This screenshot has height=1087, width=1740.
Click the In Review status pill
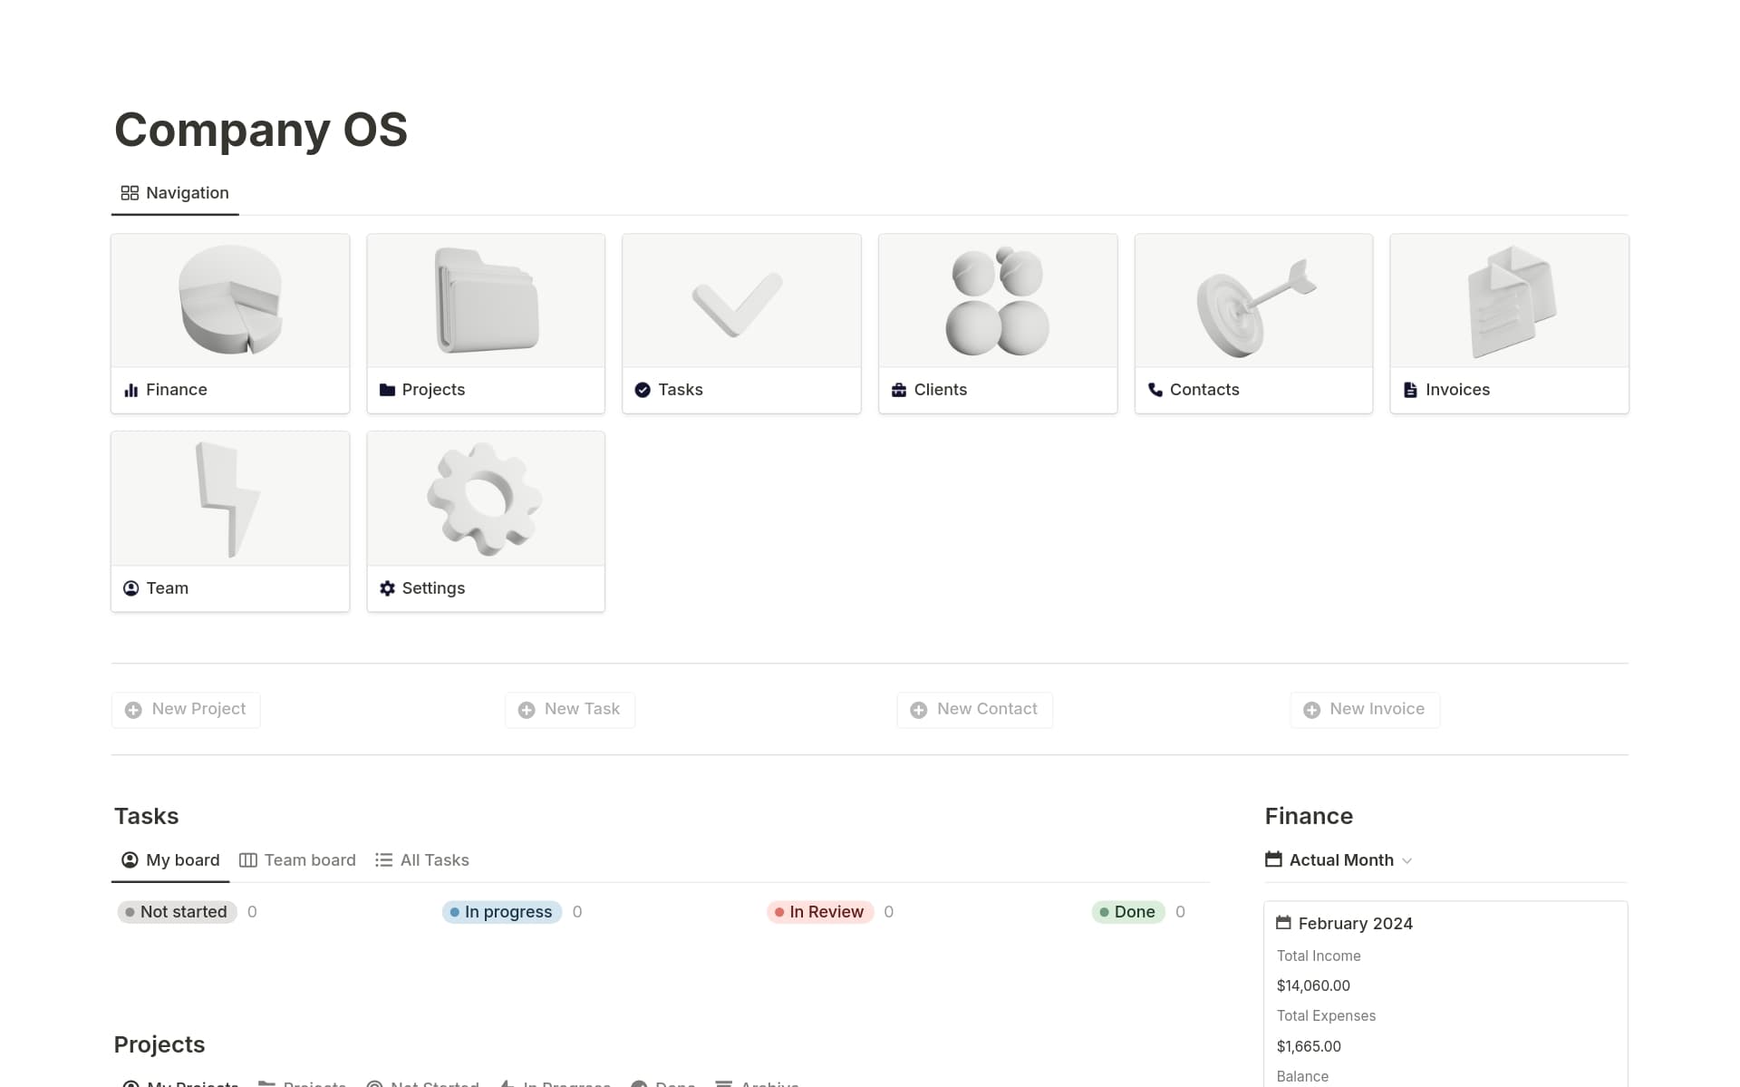[x=818, y=912]
